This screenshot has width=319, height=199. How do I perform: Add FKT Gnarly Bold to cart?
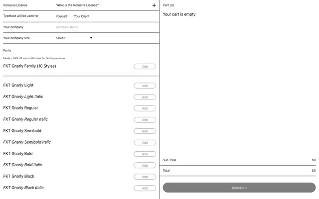145,154
